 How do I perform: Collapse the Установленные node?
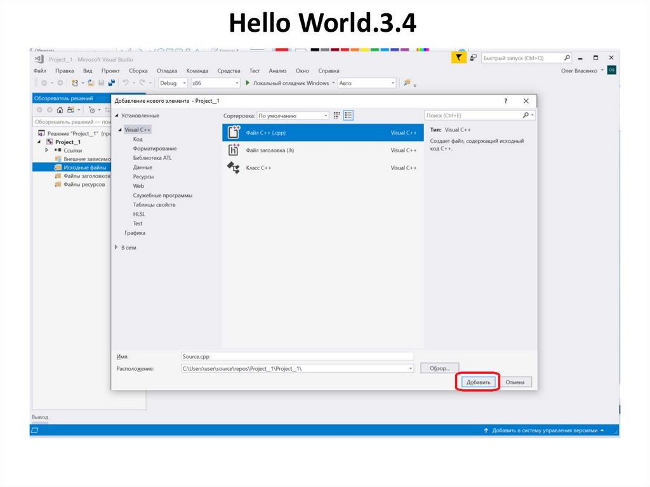(x=117, y=116)
